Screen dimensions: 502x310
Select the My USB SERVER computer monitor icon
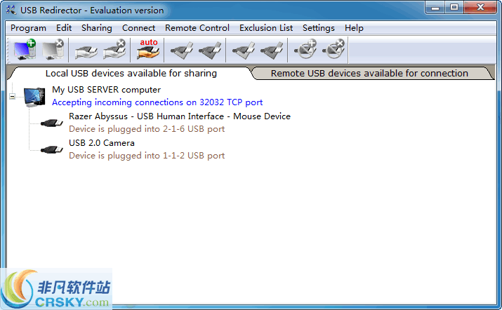tap(34, 97)
